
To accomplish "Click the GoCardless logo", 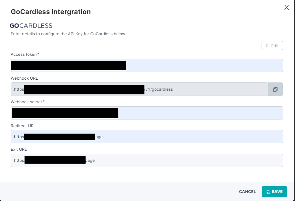I will [31, 25].
